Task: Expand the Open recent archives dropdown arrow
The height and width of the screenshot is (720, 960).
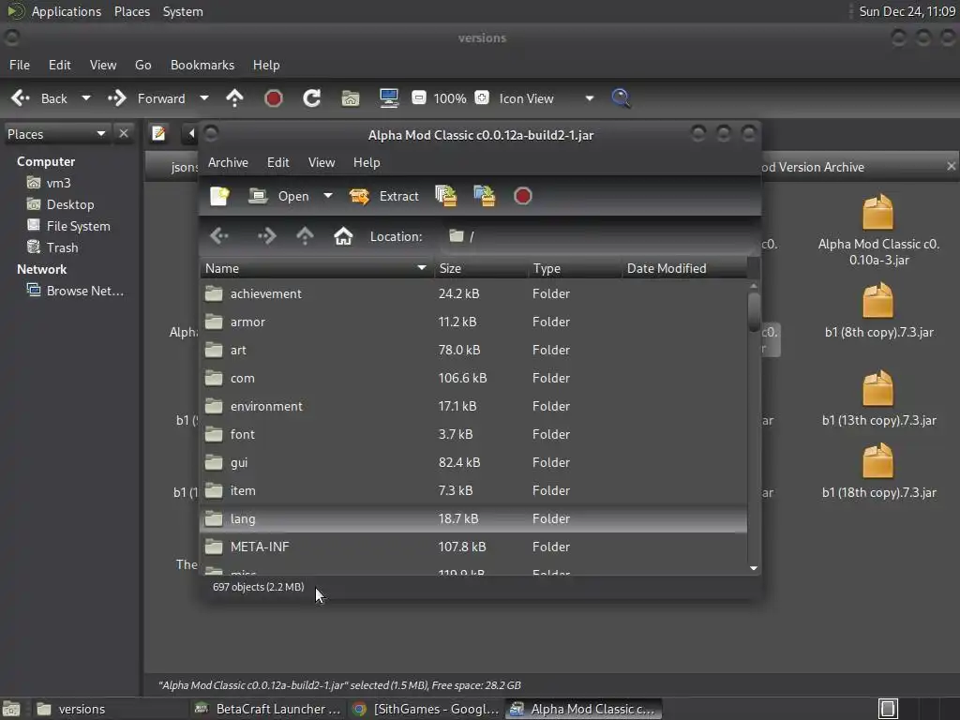Action: coord(328,196)
